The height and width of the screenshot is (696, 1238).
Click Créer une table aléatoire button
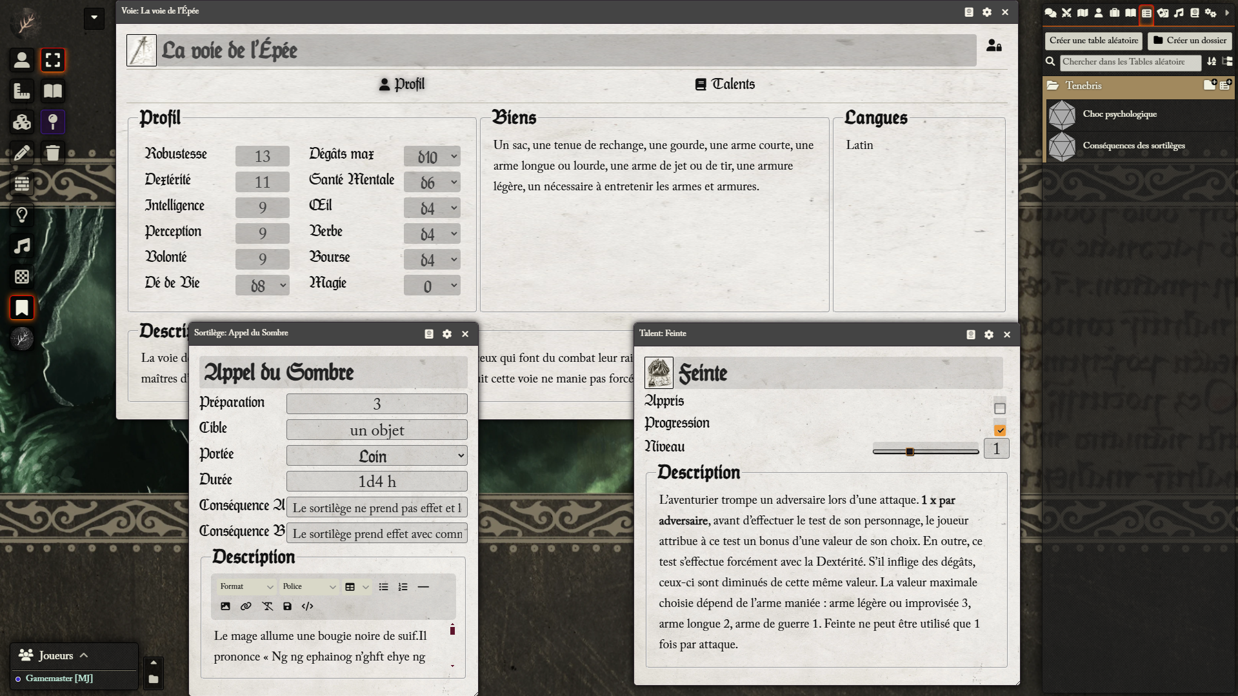pyautogui.click(x=1093, y=41)
